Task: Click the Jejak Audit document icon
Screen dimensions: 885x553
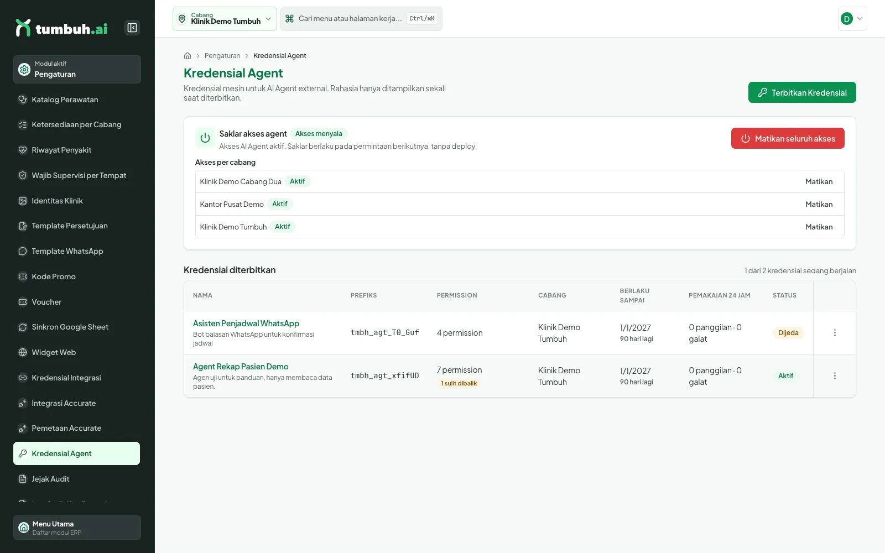Action: 23,479
